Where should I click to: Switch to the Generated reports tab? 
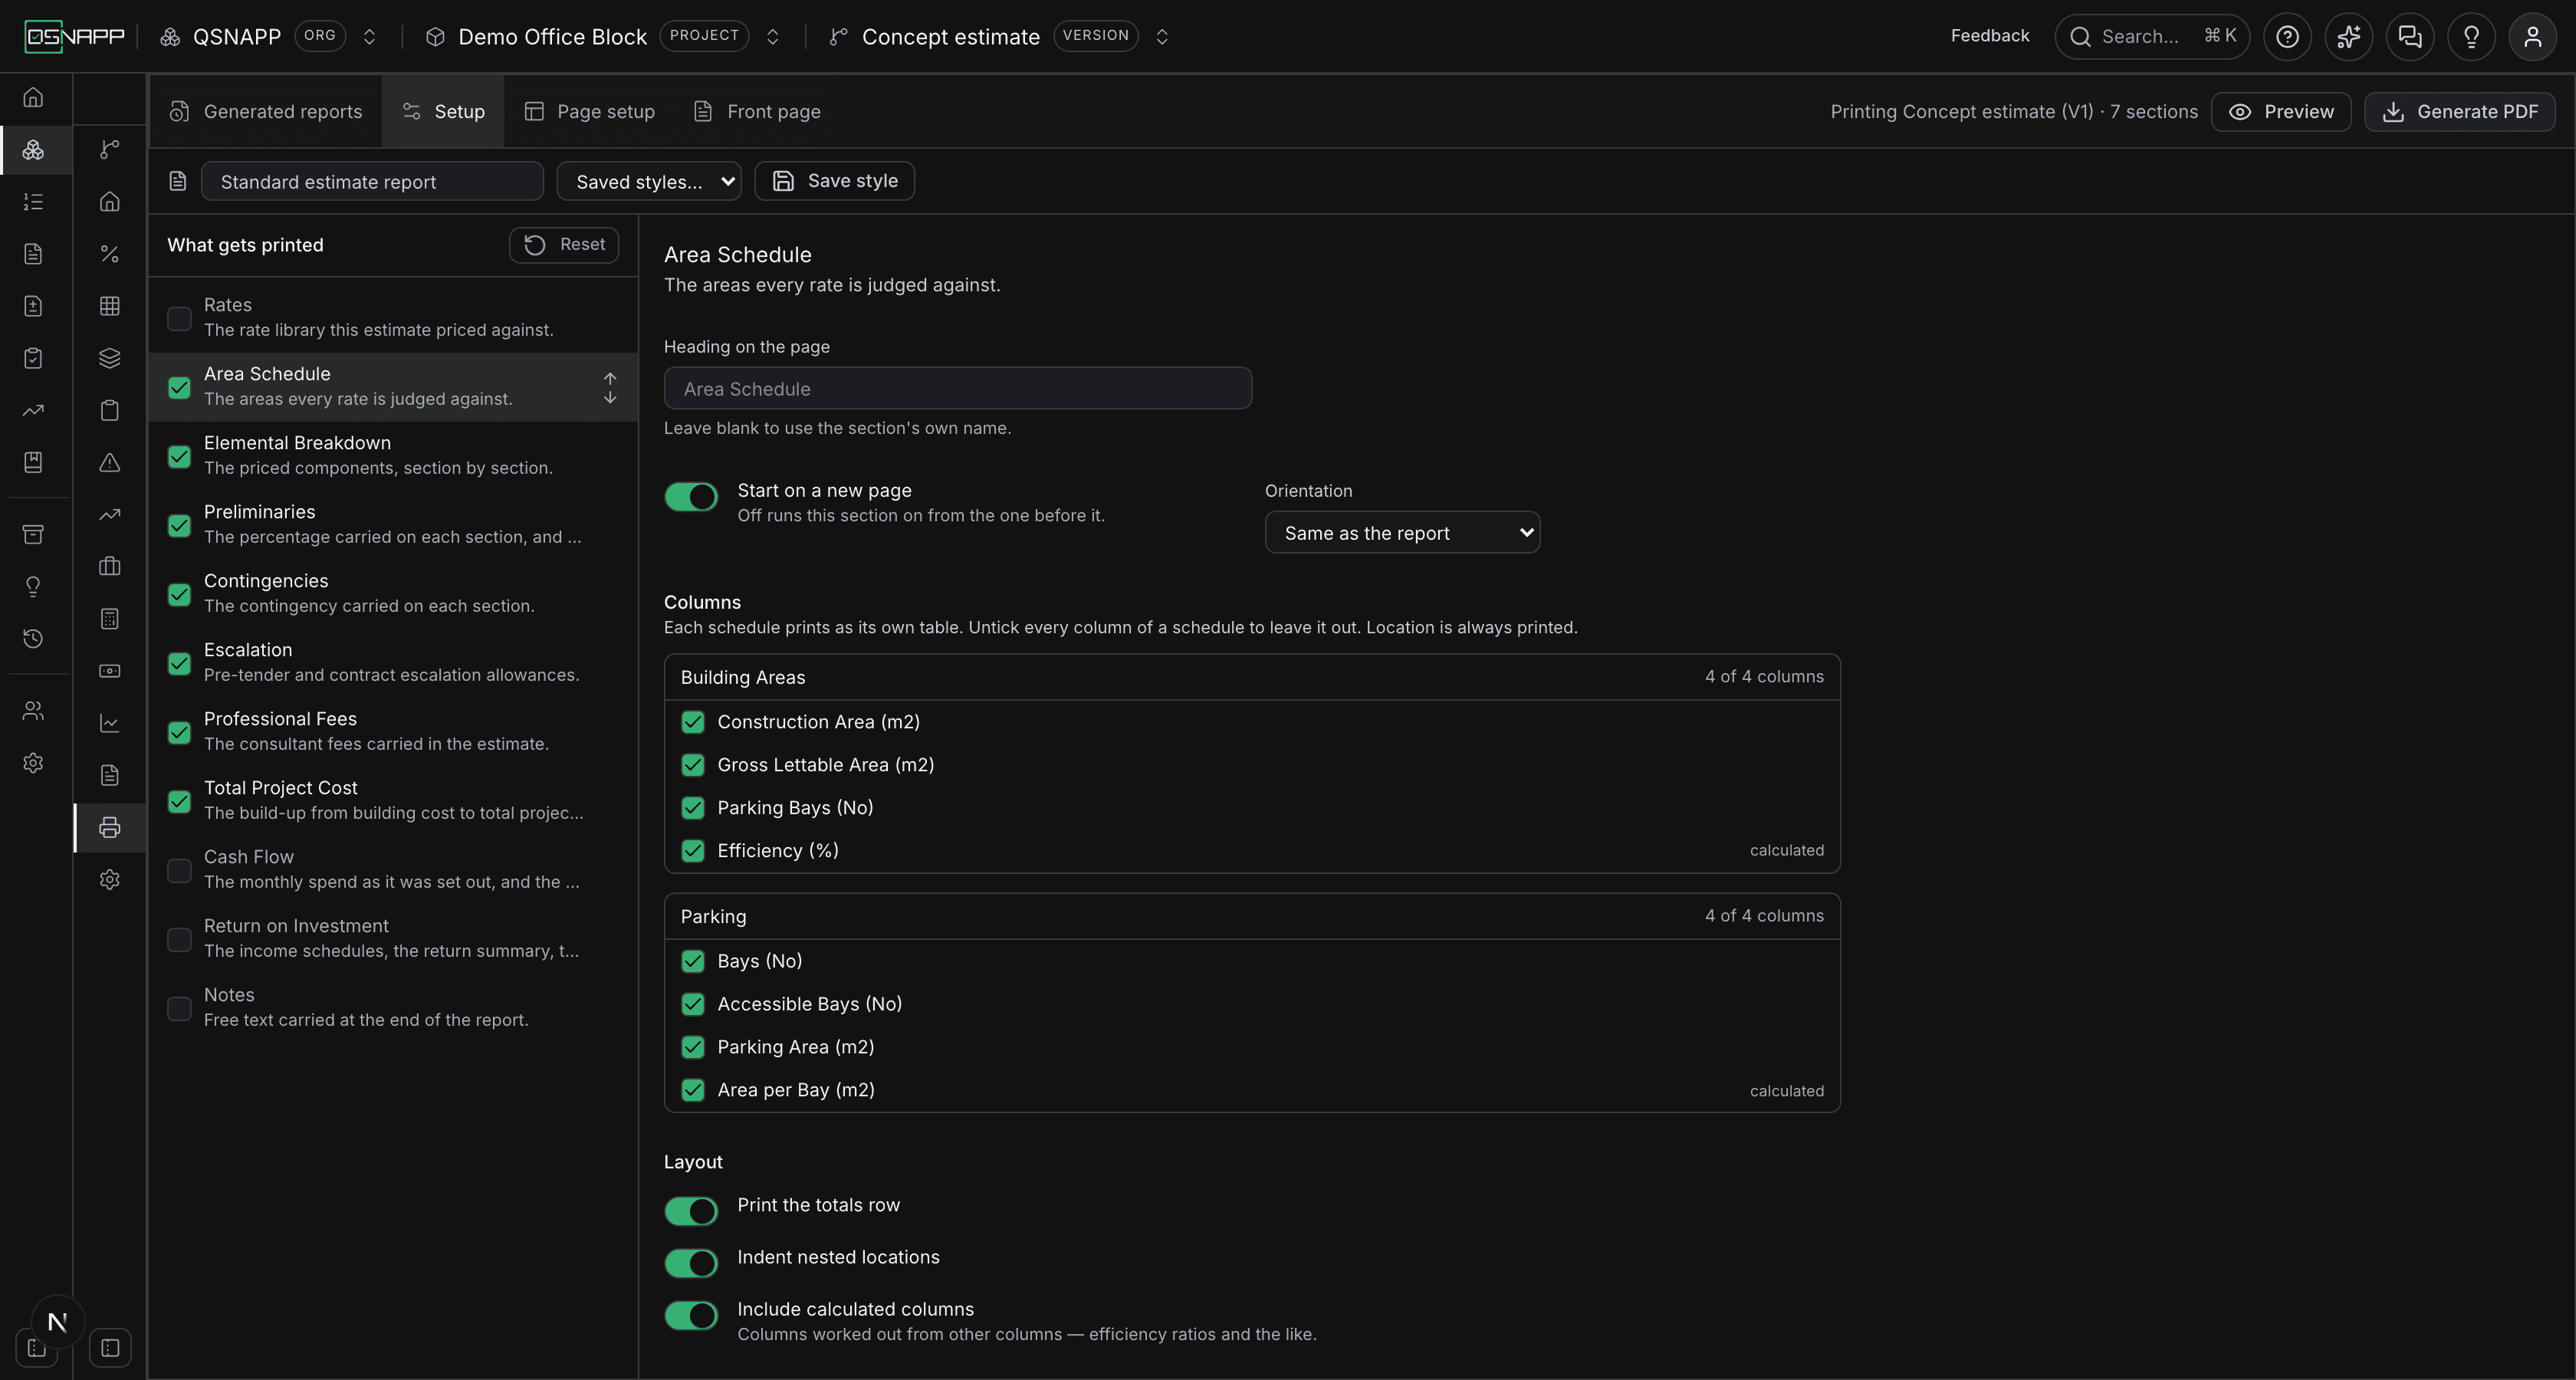pyautogui.click(x=265, y=111)
